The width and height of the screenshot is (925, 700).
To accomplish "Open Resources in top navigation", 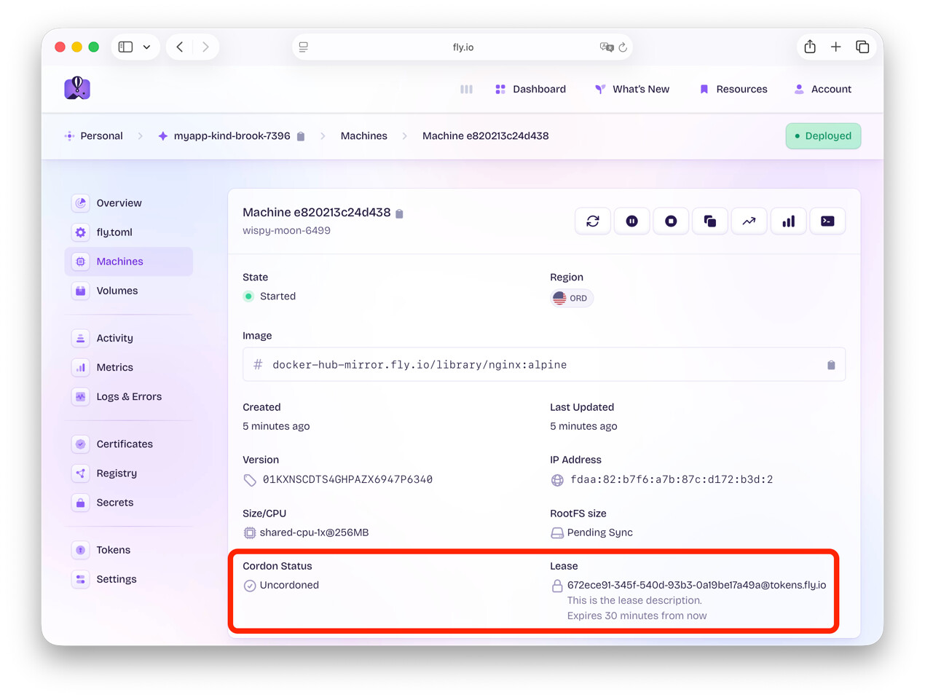I will [x=733, y=89].
